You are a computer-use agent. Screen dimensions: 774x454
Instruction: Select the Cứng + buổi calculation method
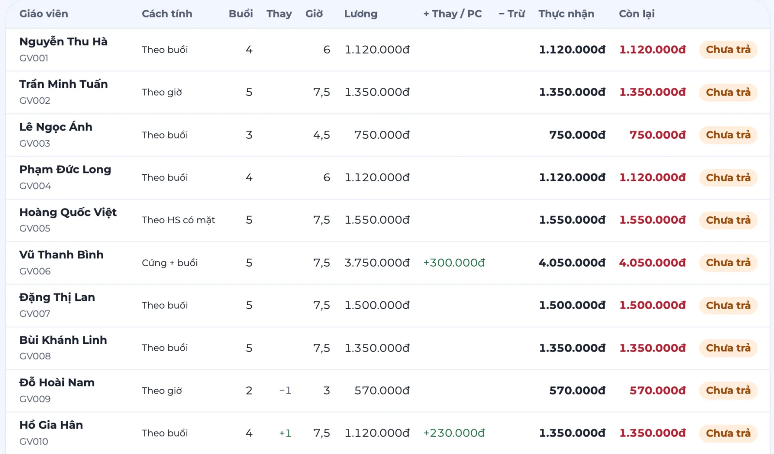[x=170, y=263]
